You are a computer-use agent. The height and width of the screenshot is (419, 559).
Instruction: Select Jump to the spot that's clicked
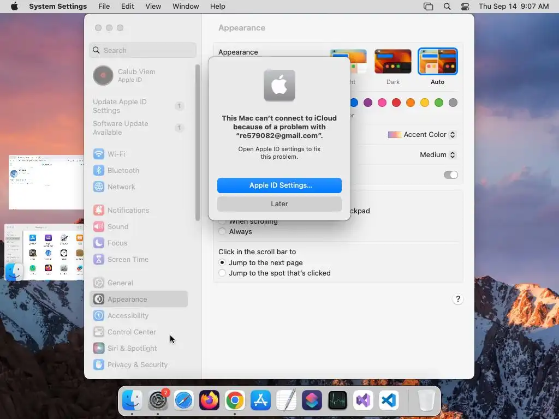[x=222, y=273]
